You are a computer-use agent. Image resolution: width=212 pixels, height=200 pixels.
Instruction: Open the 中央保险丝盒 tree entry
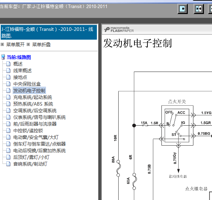pyautogui.click(x=27, y=84)
